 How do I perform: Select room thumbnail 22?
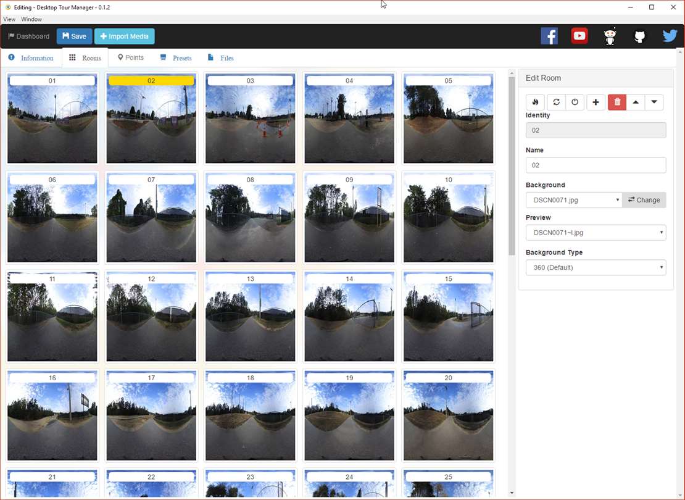pos(151,484)
